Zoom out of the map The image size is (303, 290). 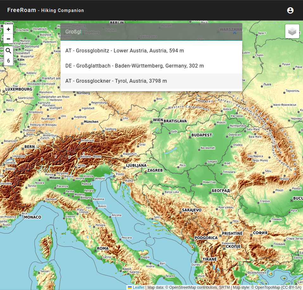8,39
